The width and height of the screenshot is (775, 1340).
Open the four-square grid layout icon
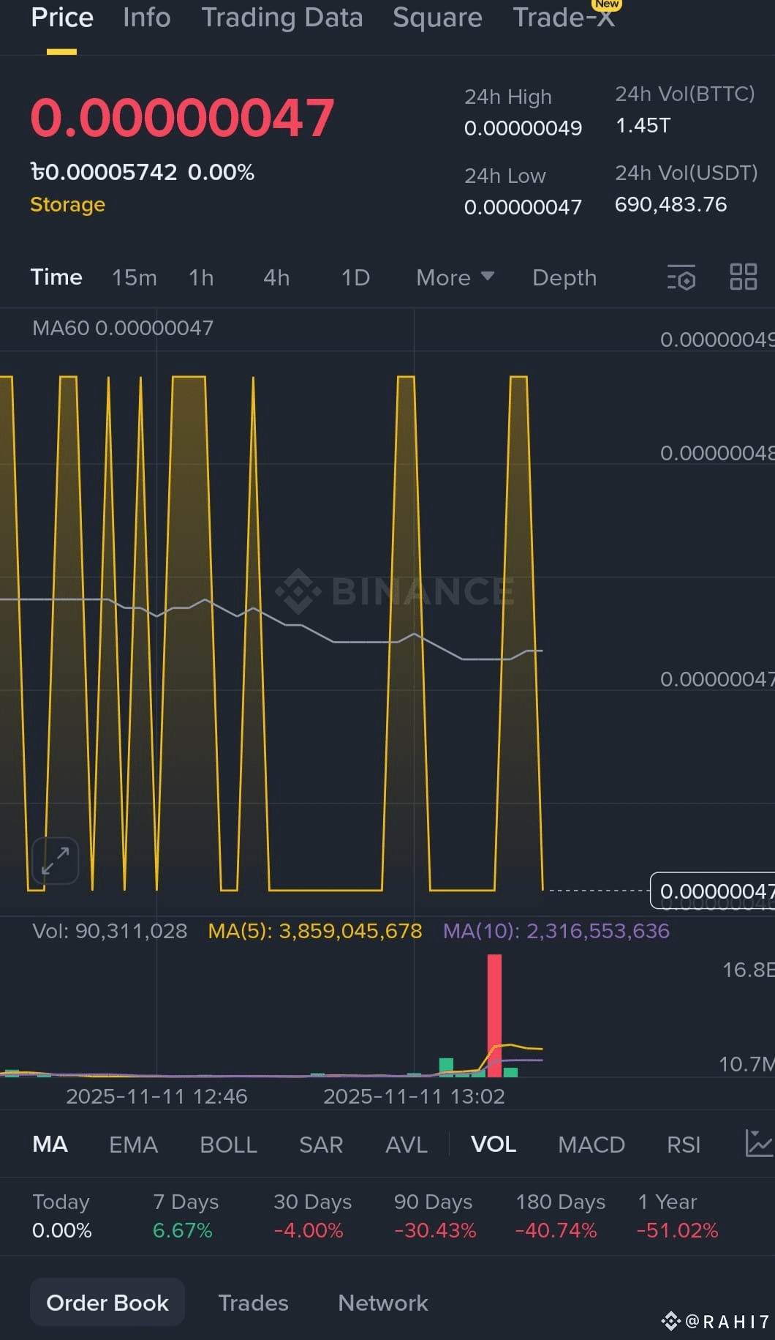(744, 277)
